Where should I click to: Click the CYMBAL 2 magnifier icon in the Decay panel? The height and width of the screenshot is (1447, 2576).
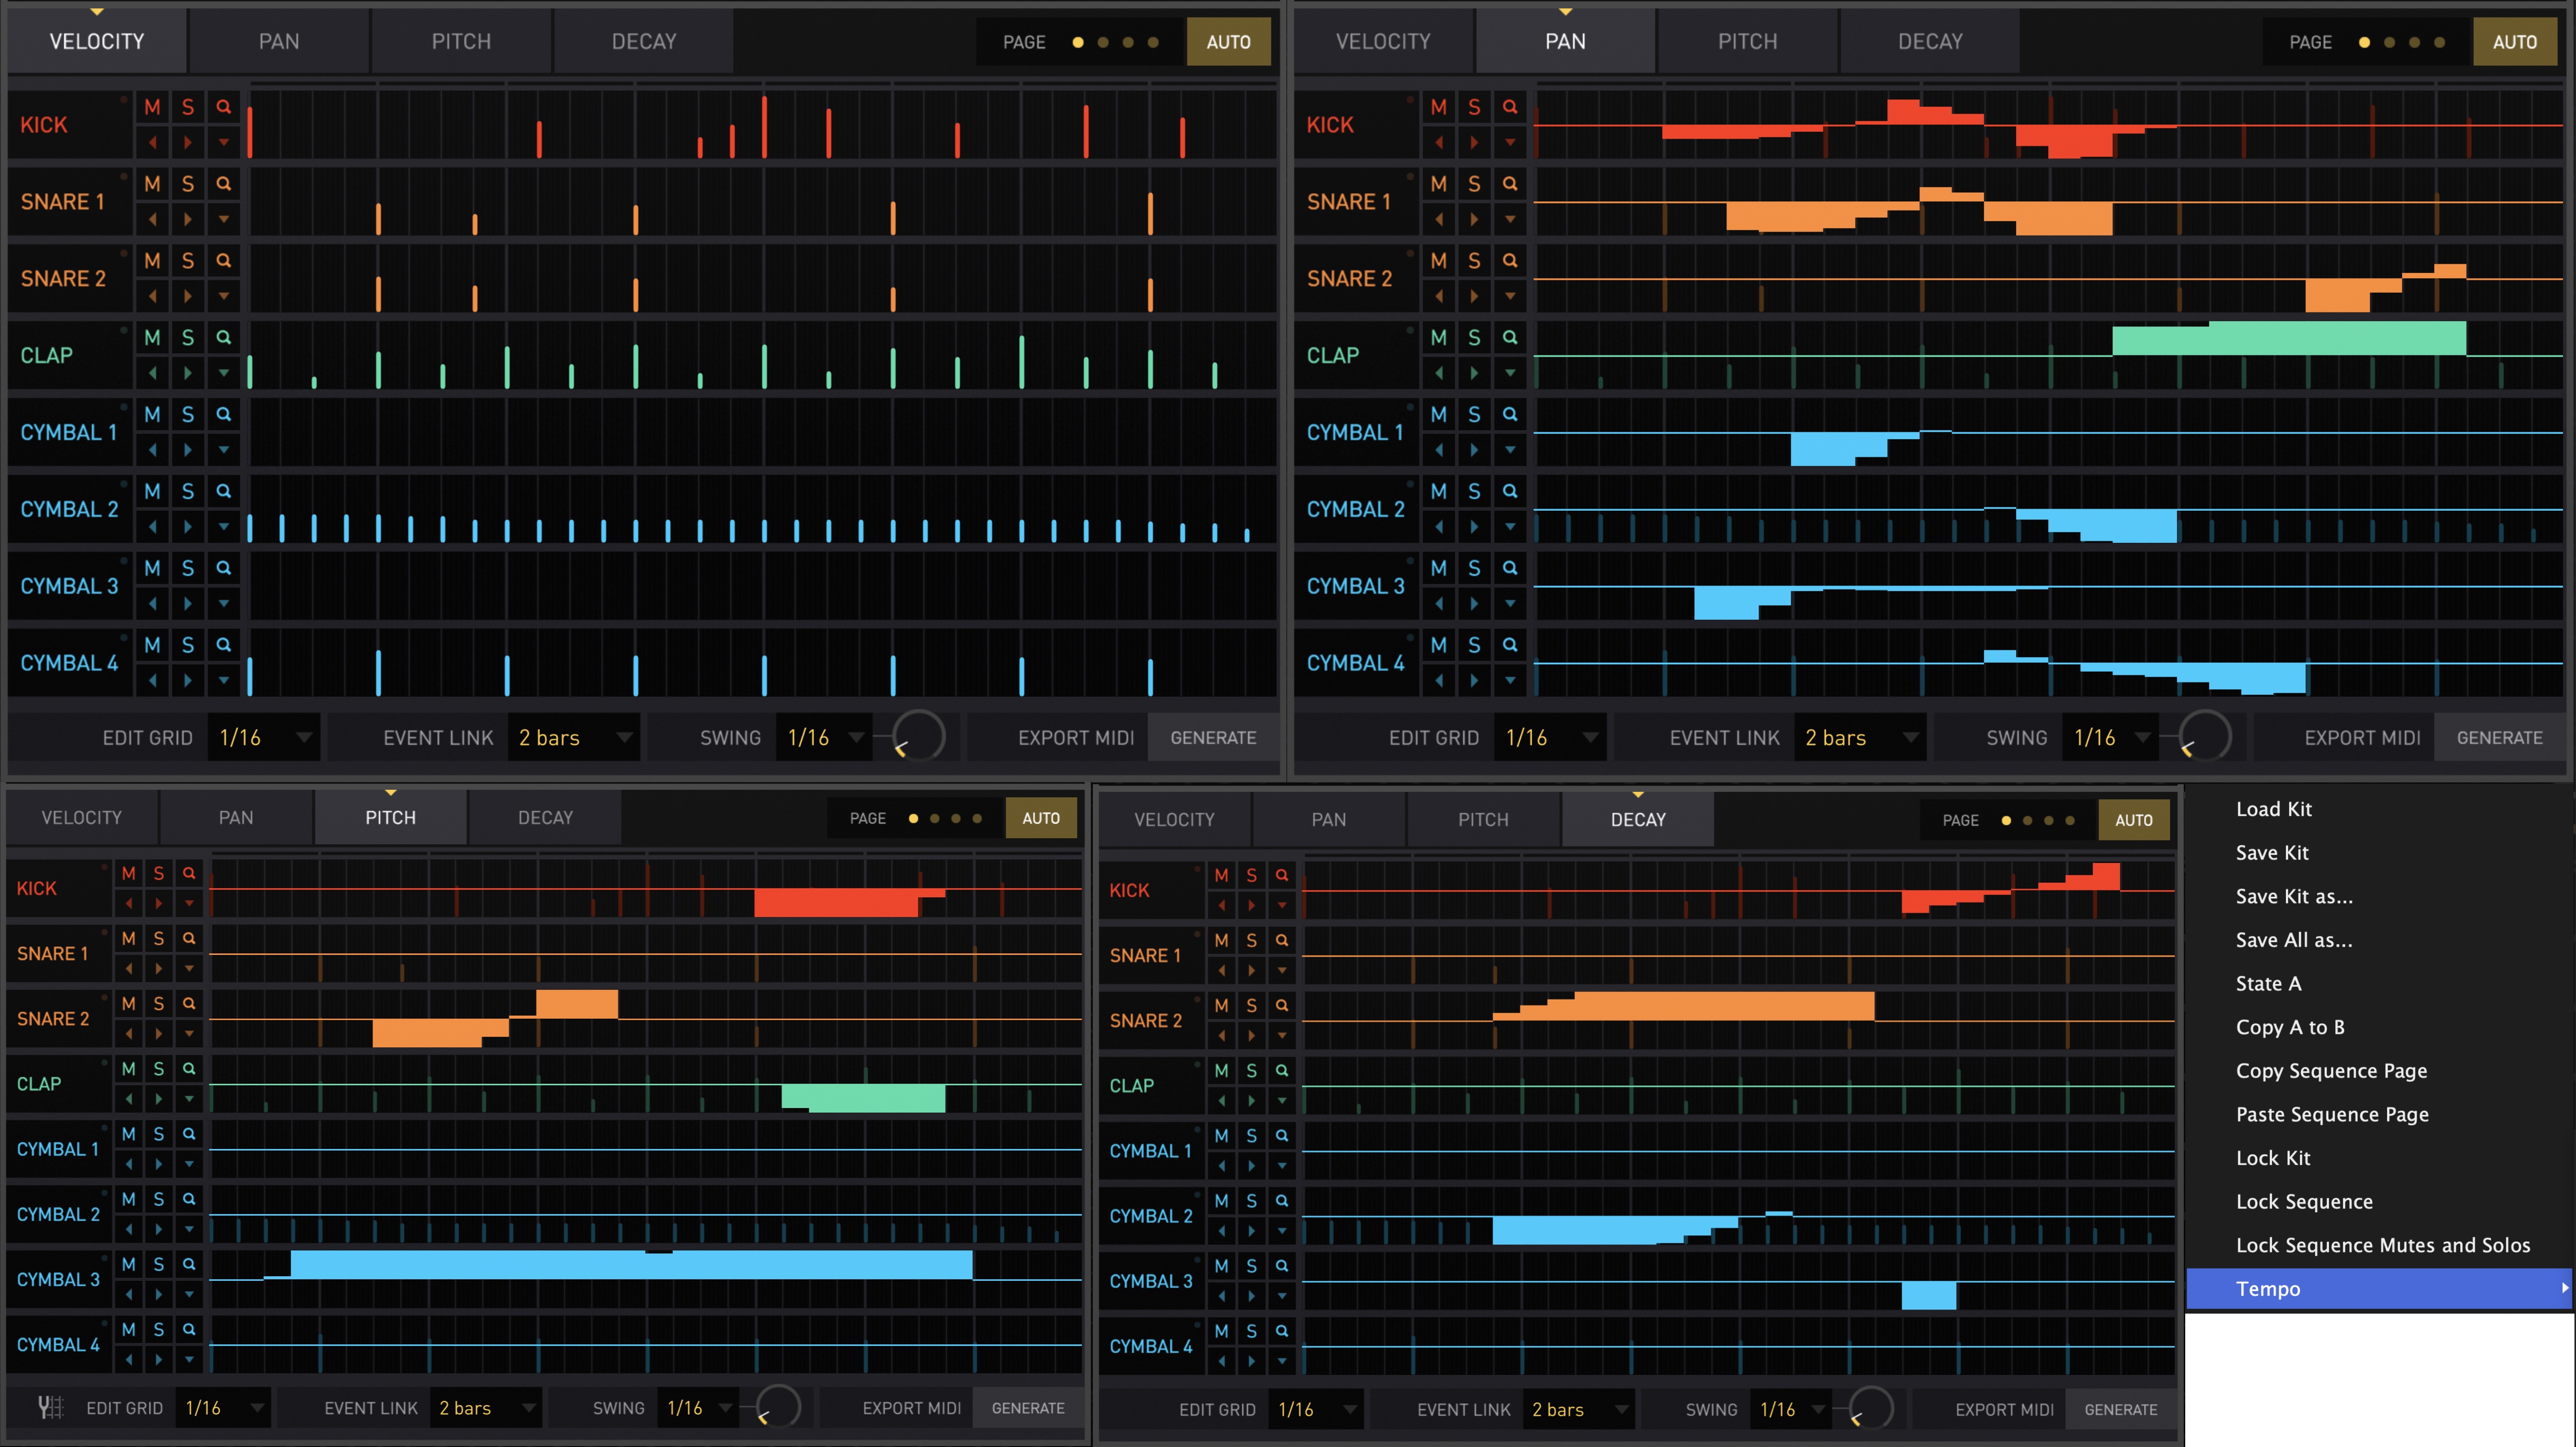click(1281, 1201)
